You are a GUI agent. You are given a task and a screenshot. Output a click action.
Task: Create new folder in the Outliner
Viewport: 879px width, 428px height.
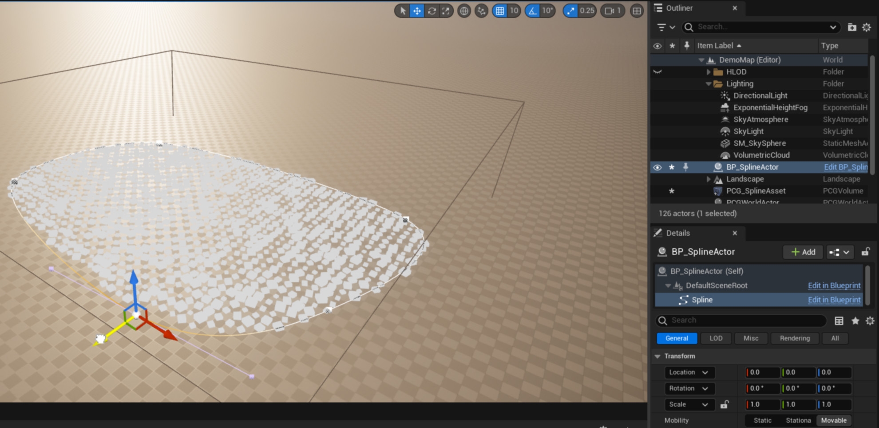(x=851, y=28)
